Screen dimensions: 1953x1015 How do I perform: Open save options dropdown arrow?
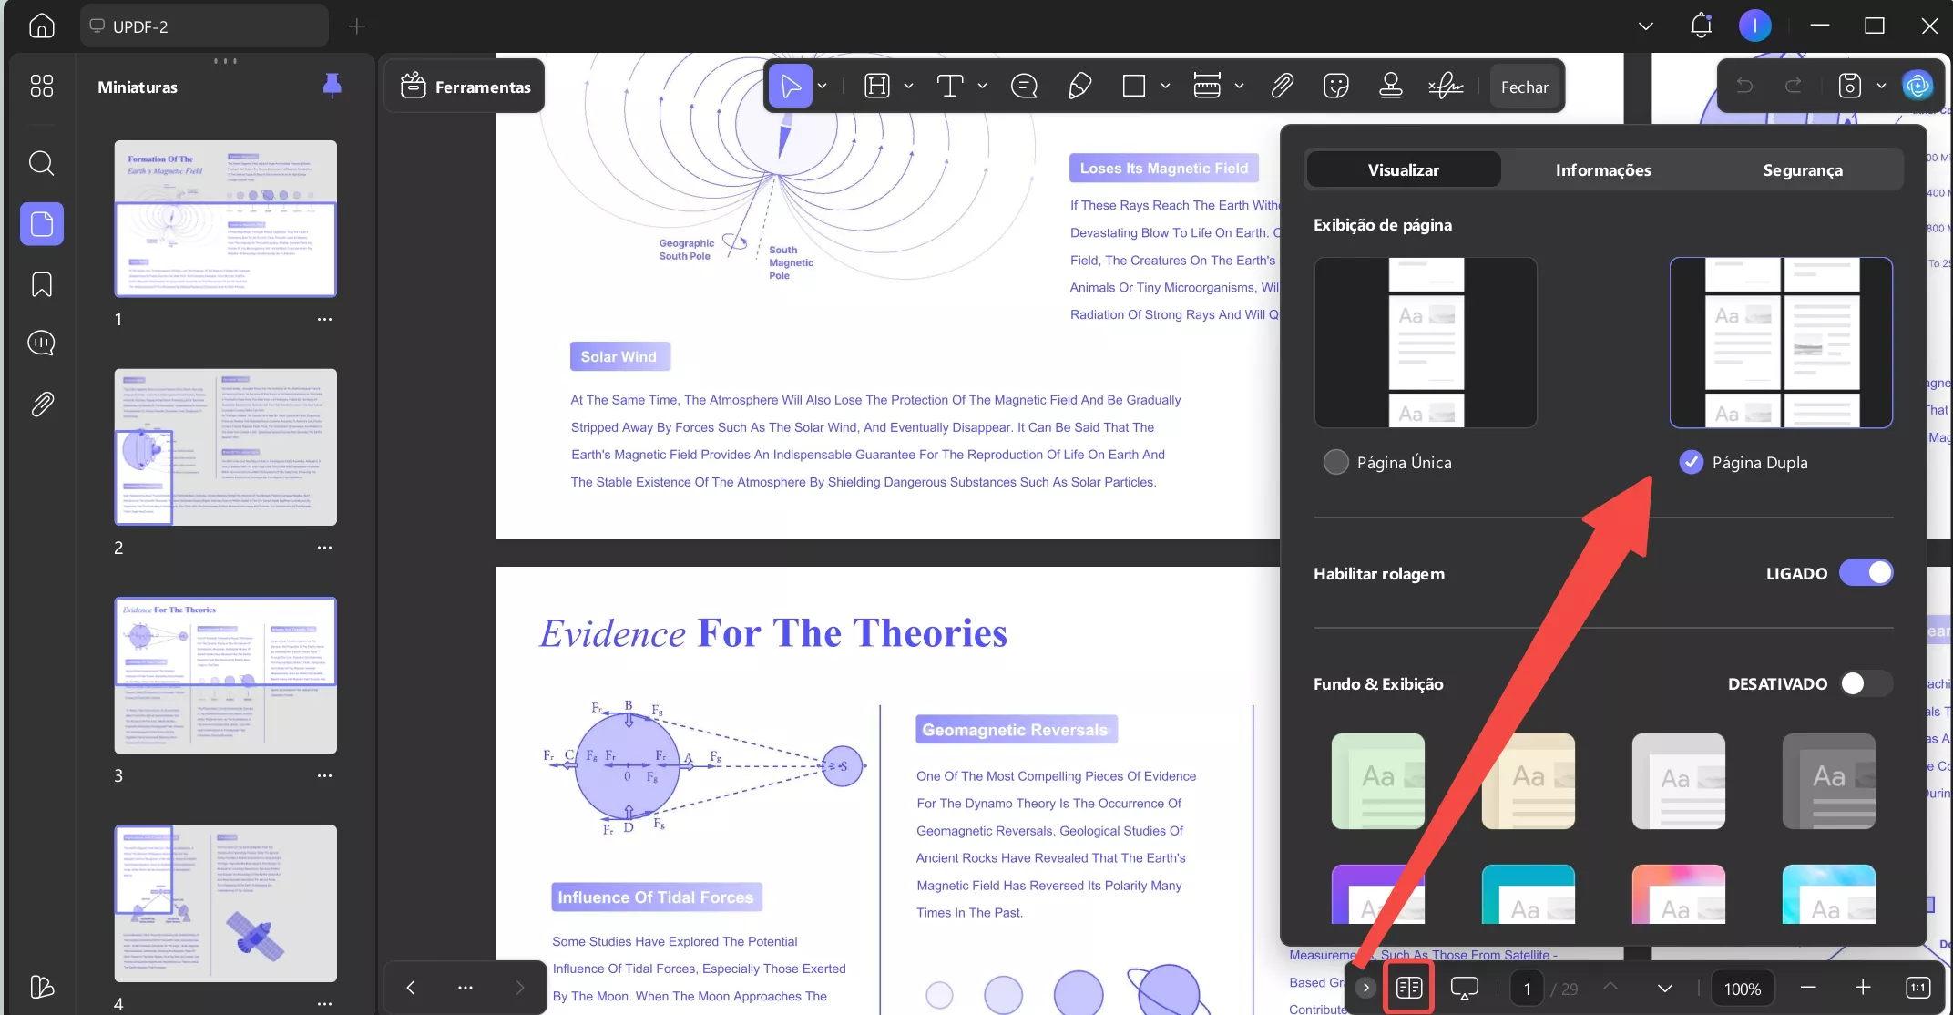point(1881,87)
